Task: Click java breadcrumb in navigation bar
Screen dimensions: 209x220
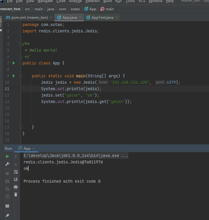Action: (x=51, y=9)
